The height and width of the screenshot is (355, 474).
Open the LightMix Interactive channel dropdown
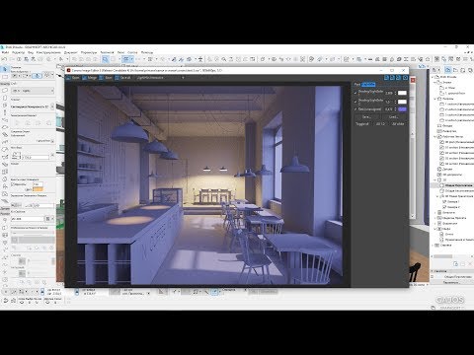point(161,78)
